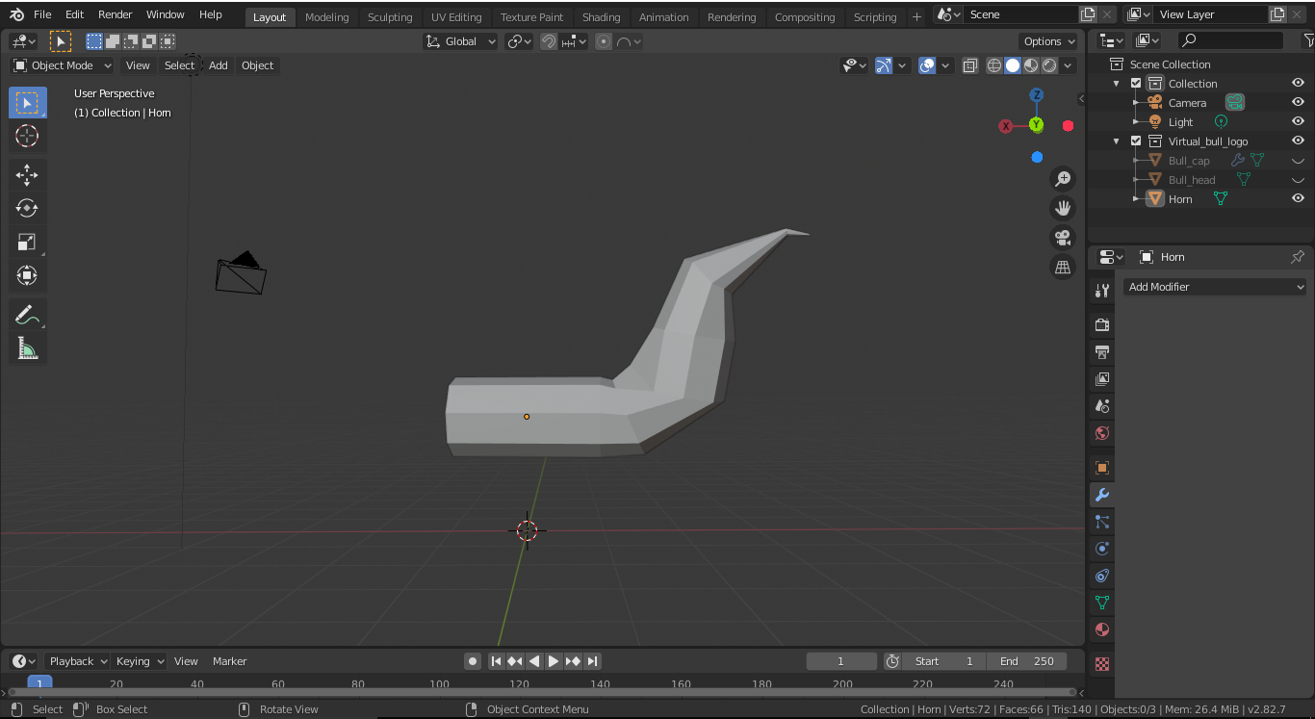Select the Cursor tool in the toolbar

27,136
